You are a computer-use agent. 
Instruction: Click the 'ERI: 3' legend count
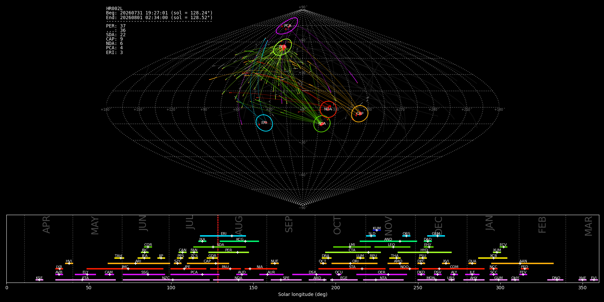(114, 53)
